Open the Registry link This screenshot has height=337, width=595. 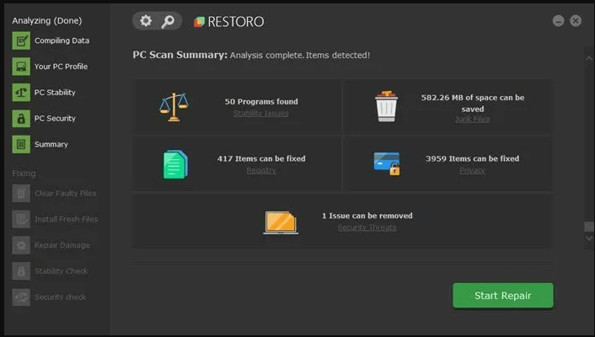coord(261,170)
